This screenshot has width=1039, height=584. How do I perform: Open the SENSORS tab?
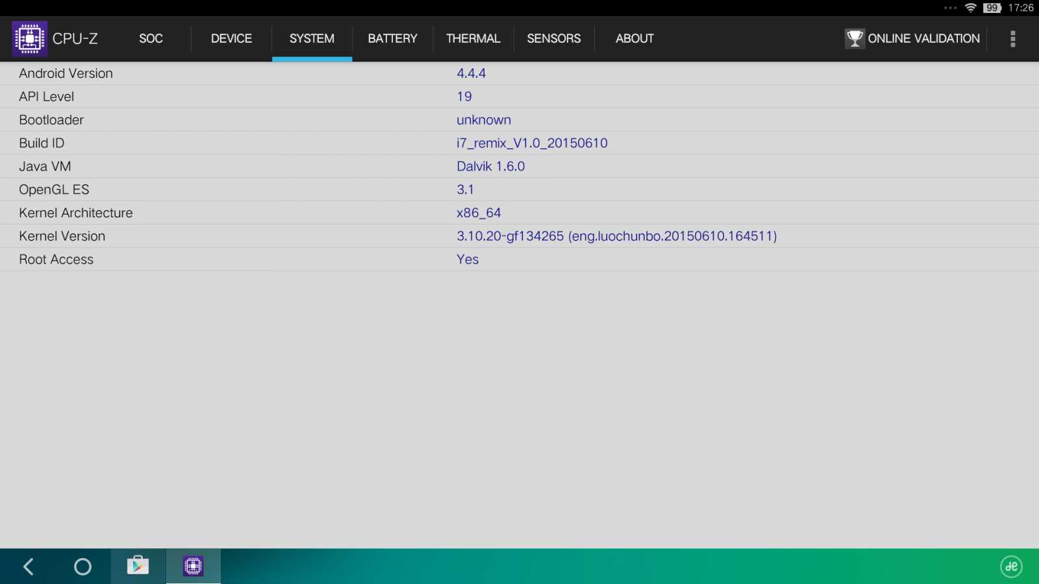coord(554,38)
